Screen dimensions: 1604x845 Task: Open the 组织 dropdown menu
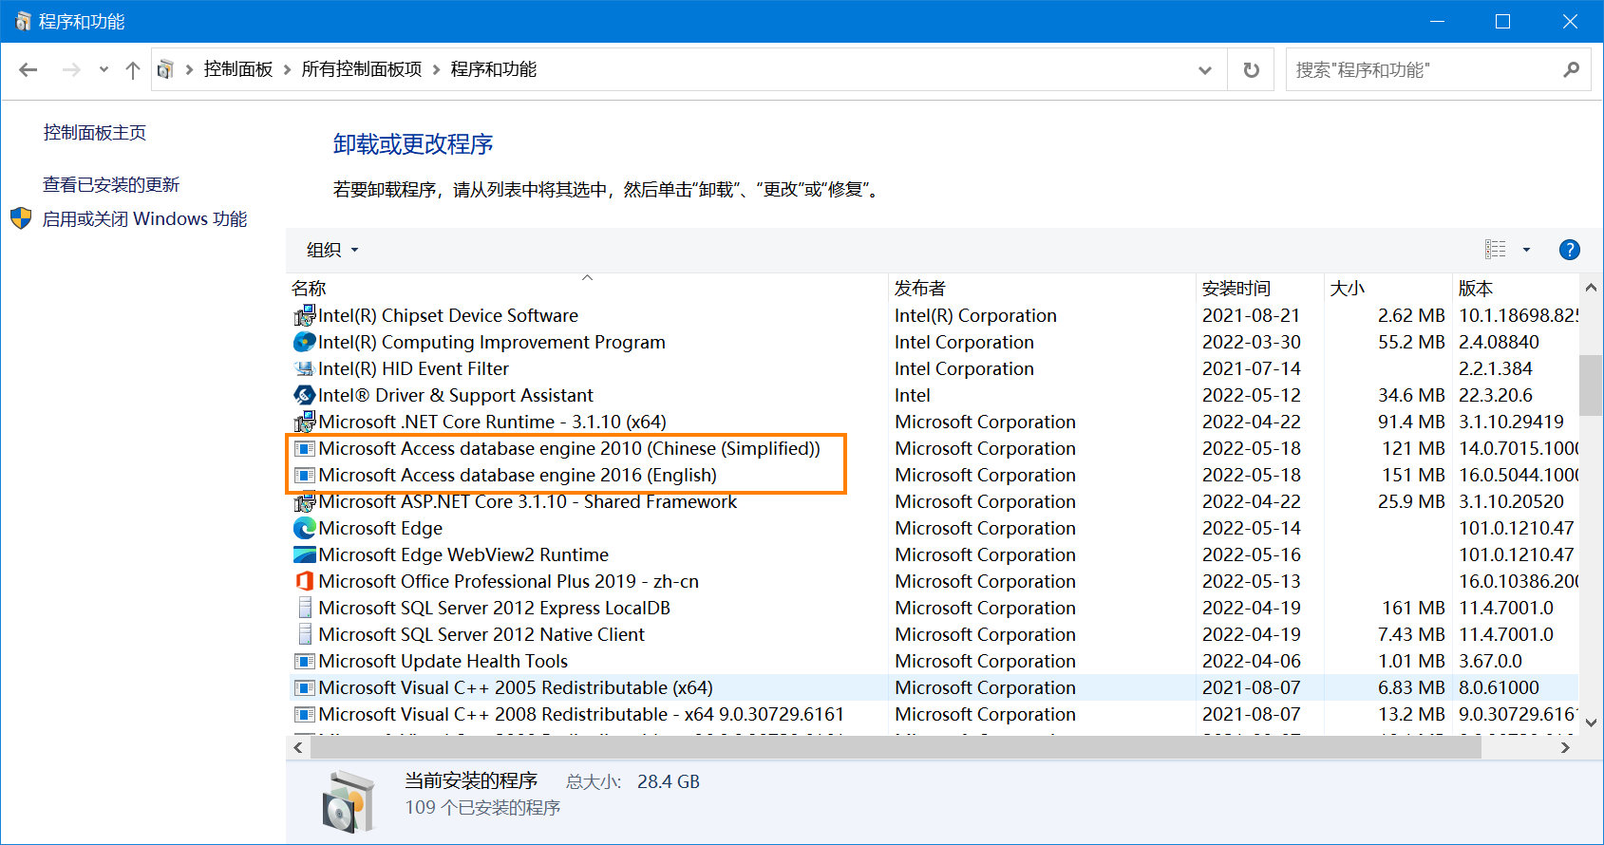click(332, 250)
